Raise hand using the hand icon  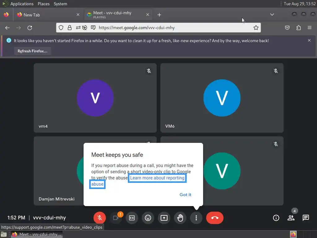click(180, 218)
